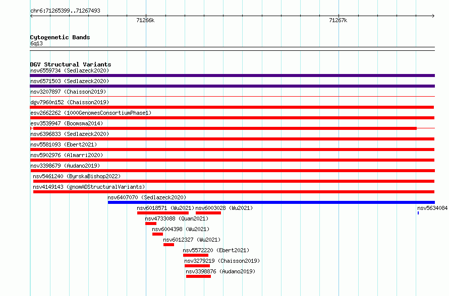
Task: Click the 6q13 band label
Action: point(36,43)
